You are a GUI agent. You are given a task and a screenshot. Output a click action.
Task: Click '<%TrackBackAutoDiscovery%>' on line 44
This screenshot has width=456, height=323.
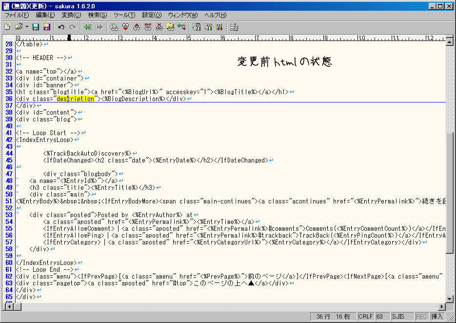87,153
